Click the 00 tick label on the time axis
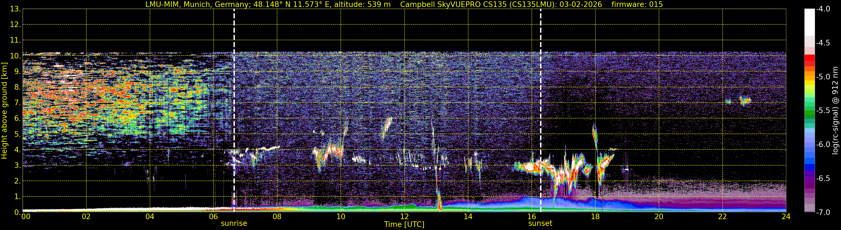Image resolution: width=841 pixels, height=230 pixels. pyautogui.click(x=26, y=217)
